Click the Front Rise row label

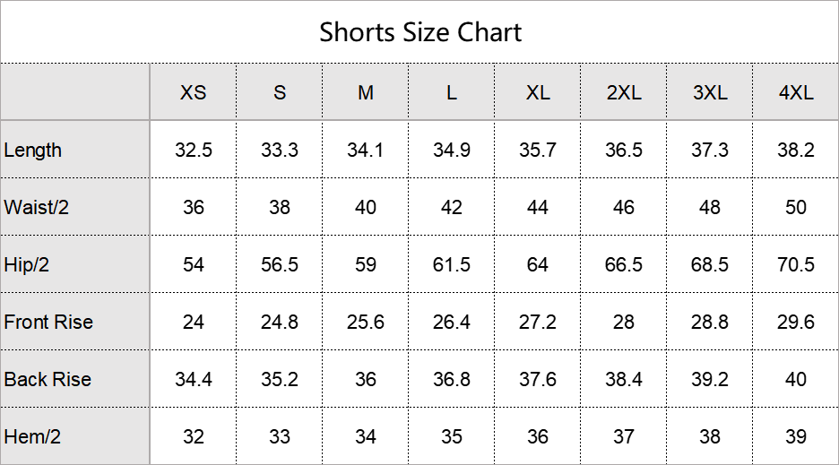[48, 323]
